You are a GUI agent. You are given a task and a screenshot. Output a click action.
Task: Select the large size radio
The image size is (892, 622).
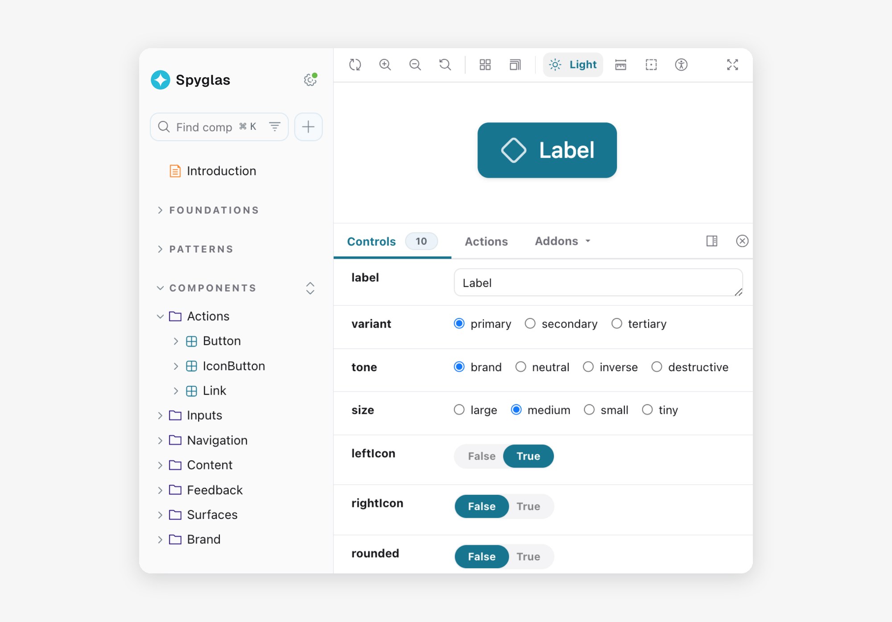point(459,409)
